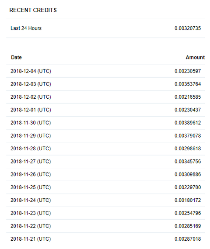The image size is (210, 249).
Task: Select the 2018-11-28 (UTC) date
Action: click(x=31, y=149)
